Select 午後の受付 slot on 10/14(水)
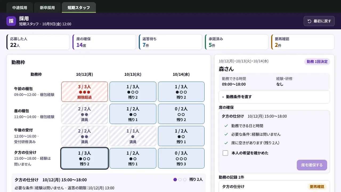341x192 pixels. [181, 136]
